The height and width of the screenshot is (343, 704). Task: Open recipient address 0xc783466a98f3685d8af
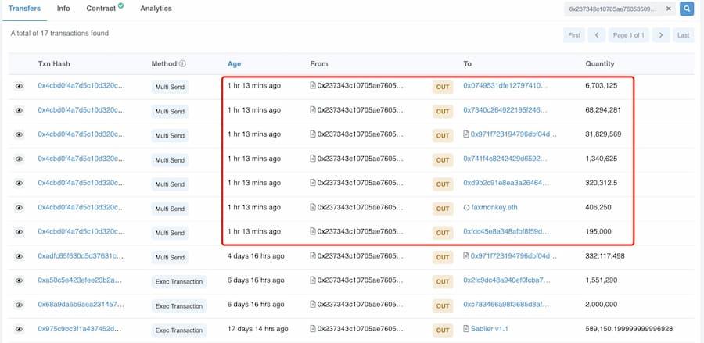point(506,305)
